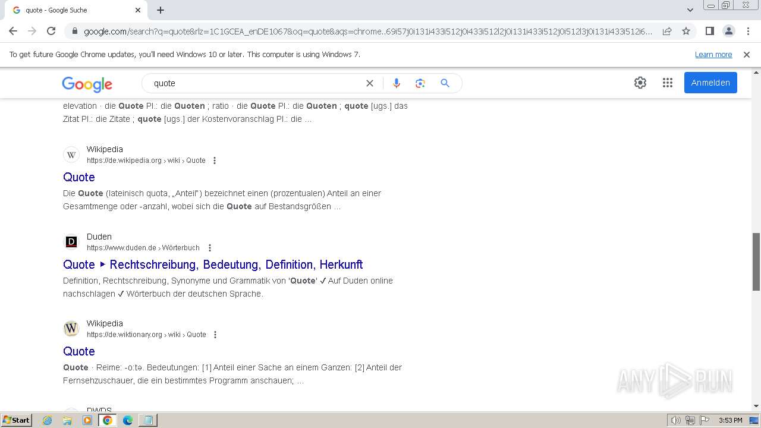This screenshot has height=428, width=761.
Task: Click the address bar URL
Action: [367, 32]
